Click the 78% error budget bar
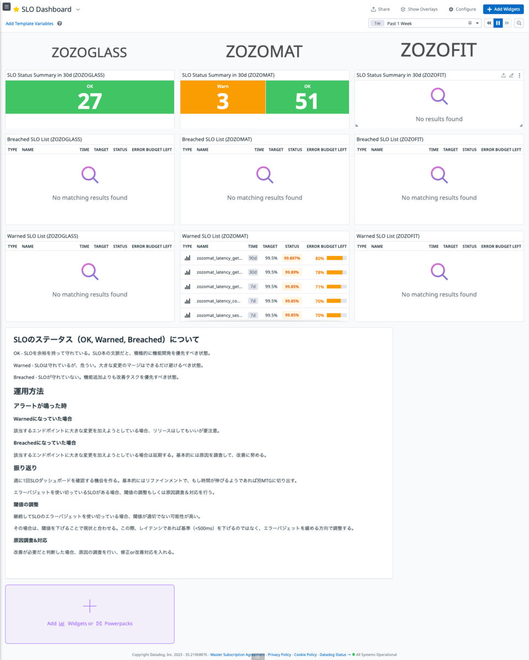This screenshot has height=660, width=529. [336, 272]
